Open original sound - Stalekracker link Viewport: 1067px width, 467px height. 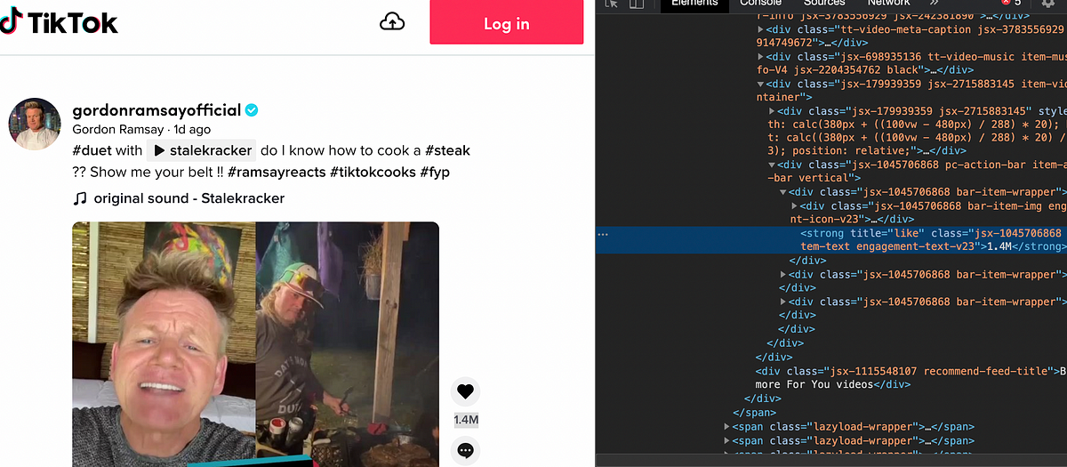point(189,197)
